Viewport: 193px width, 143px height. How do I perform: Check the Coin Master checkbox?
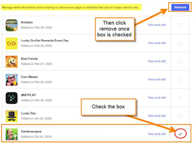(180, 79)
